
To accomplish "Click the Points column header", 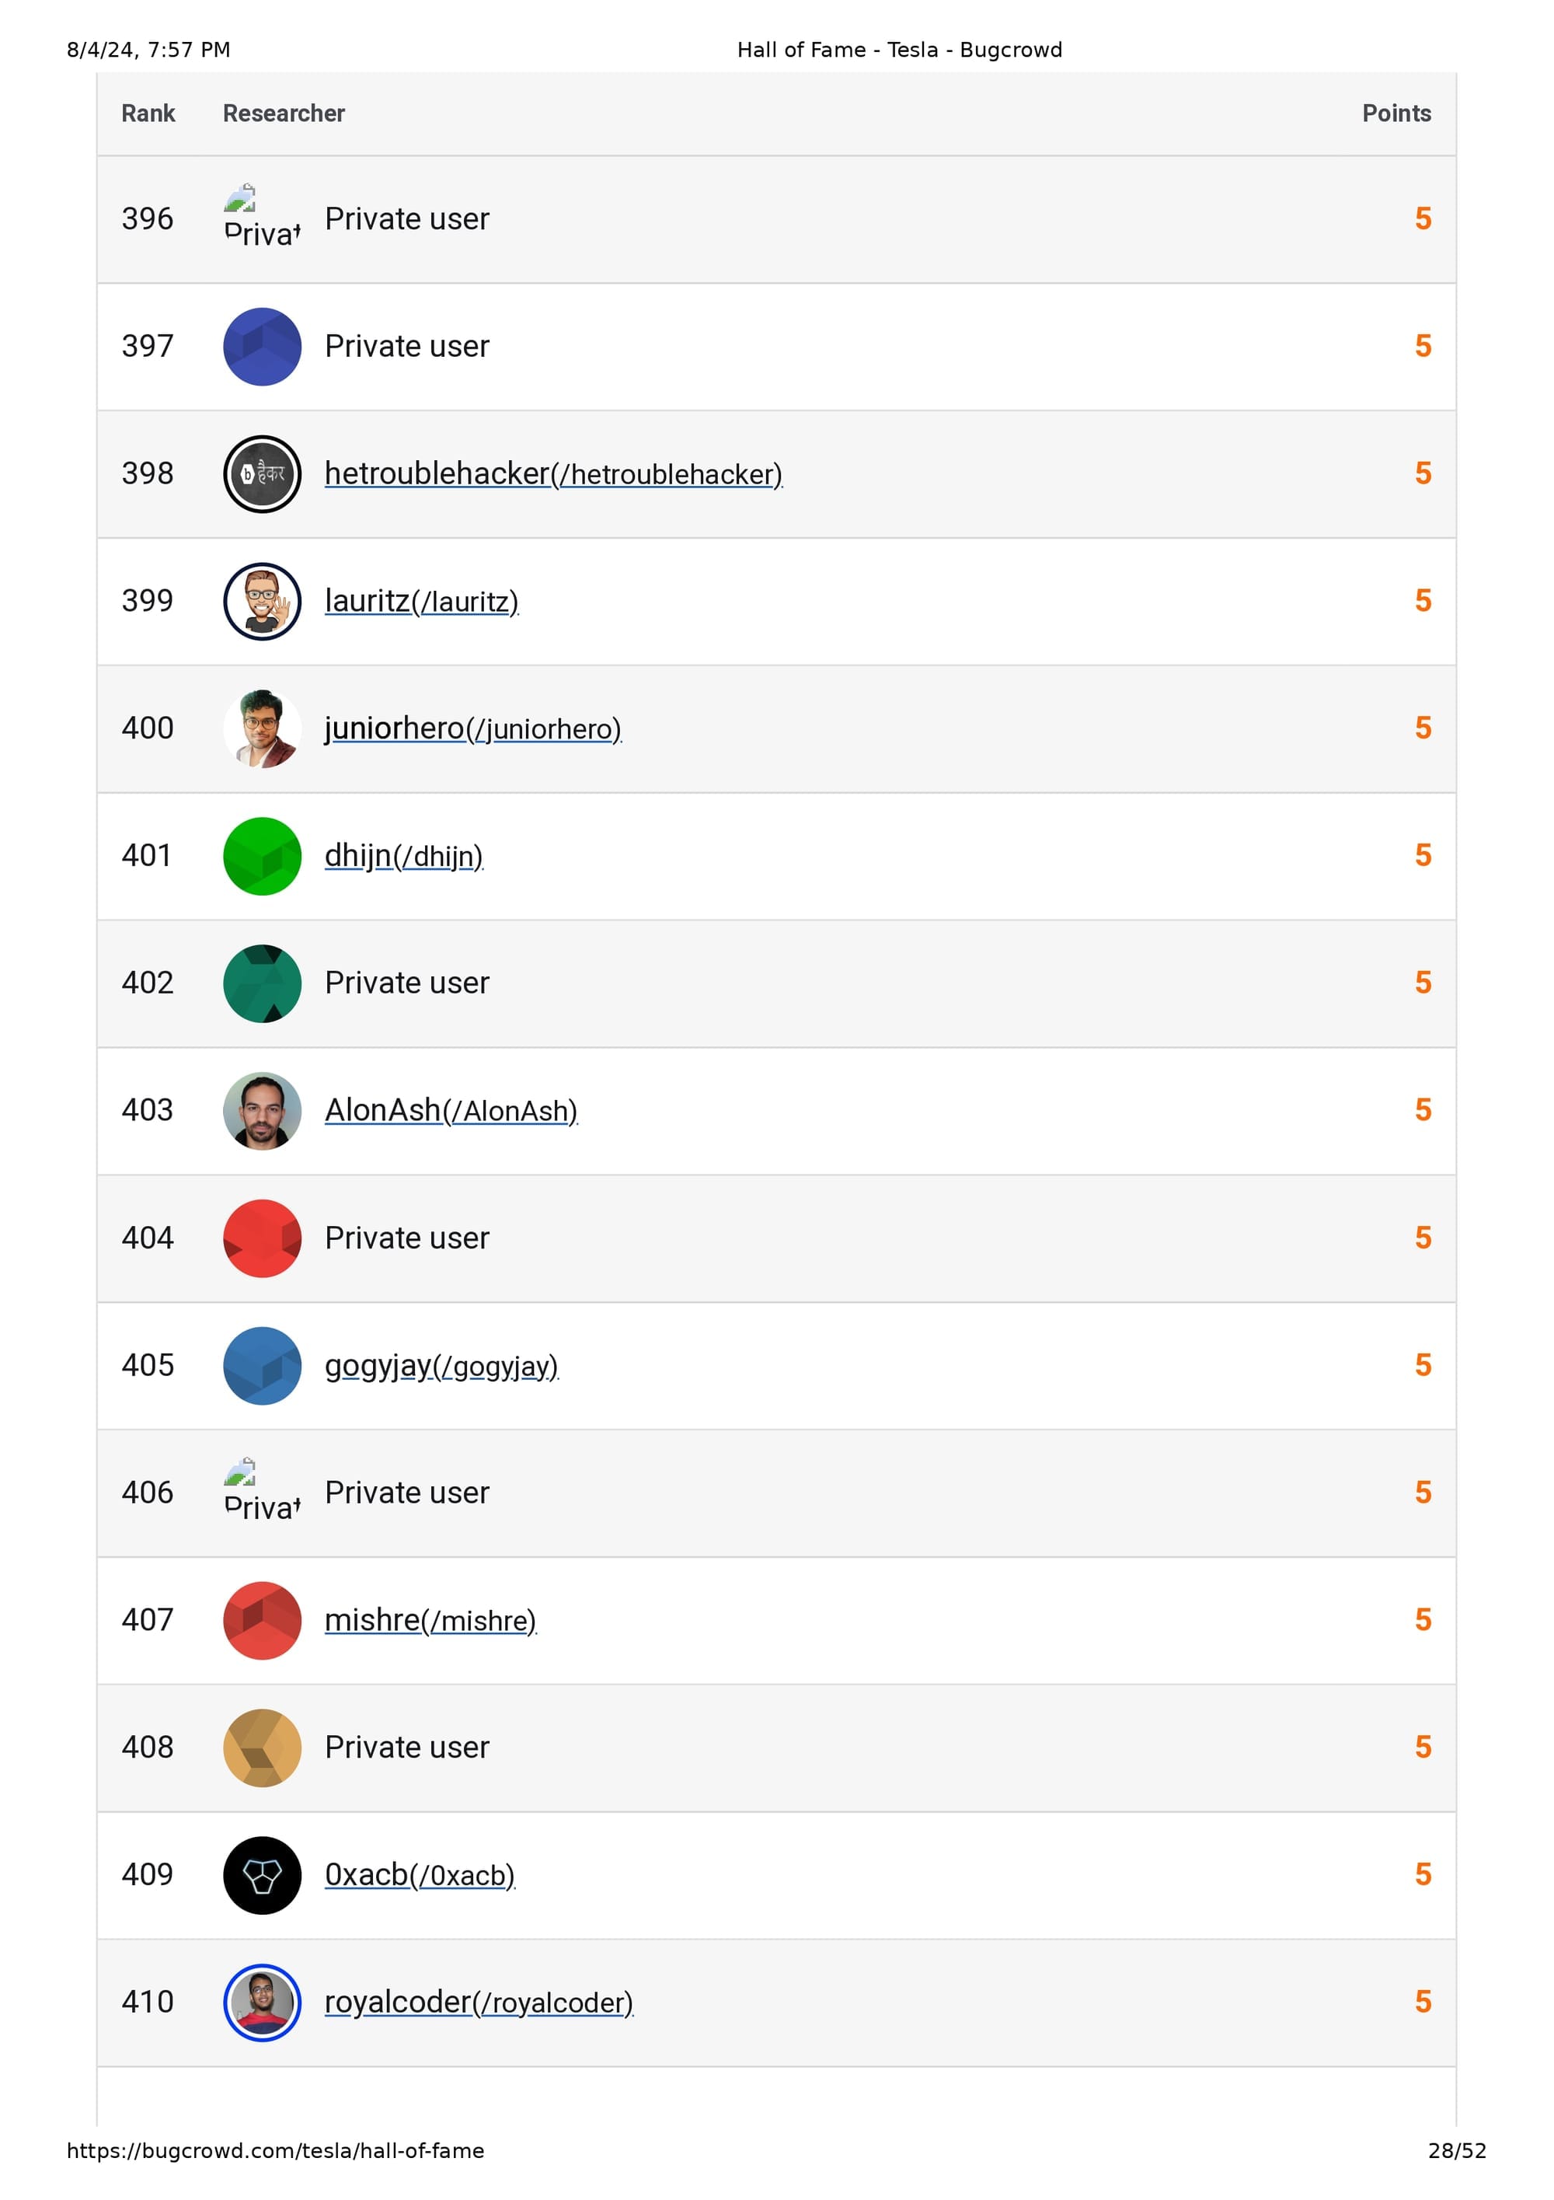I will coord(1396,113).
